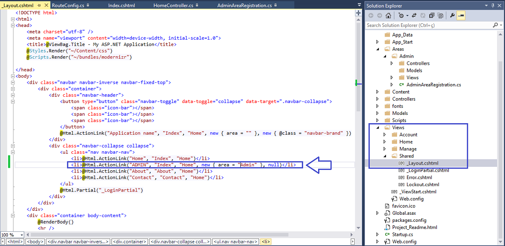Click the Forward navigation arrow in Solution Explorer

pyautogui.click(x=380, y=15)
